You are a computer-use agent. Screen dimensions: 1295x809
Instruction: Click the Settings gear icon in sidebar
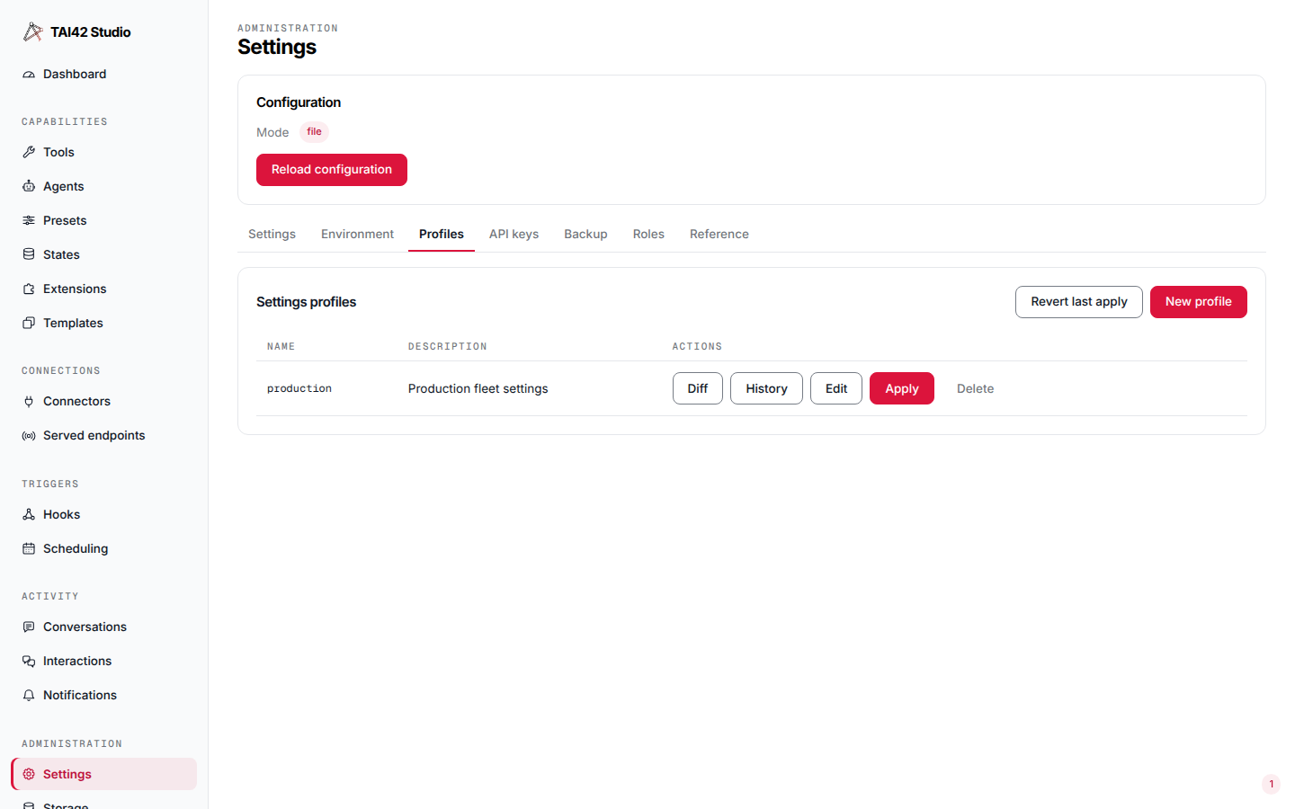29,775
